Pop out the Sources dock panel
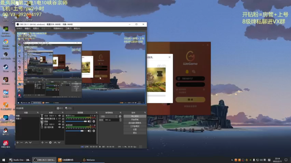The image size is (291, 163). [x=63, y=113]
